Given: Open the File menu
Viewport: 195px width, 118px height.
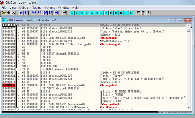Looking at the screenshot, I should [4, 8].
